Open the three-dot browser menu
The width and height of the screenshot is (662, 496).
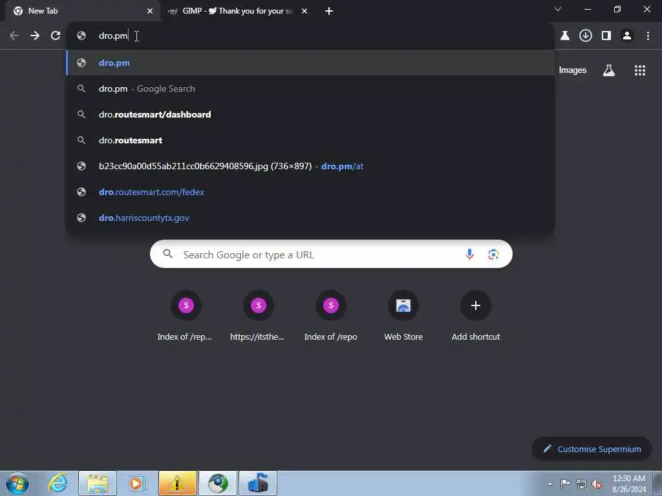point(648,36)
